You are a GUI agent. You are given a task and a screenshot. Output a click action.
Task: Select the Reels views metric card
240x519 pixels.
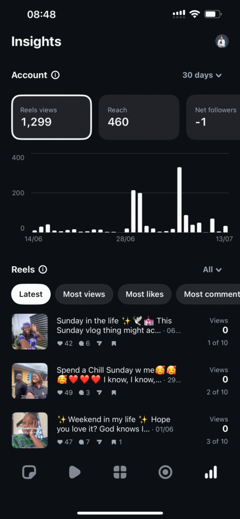(51, 117)
